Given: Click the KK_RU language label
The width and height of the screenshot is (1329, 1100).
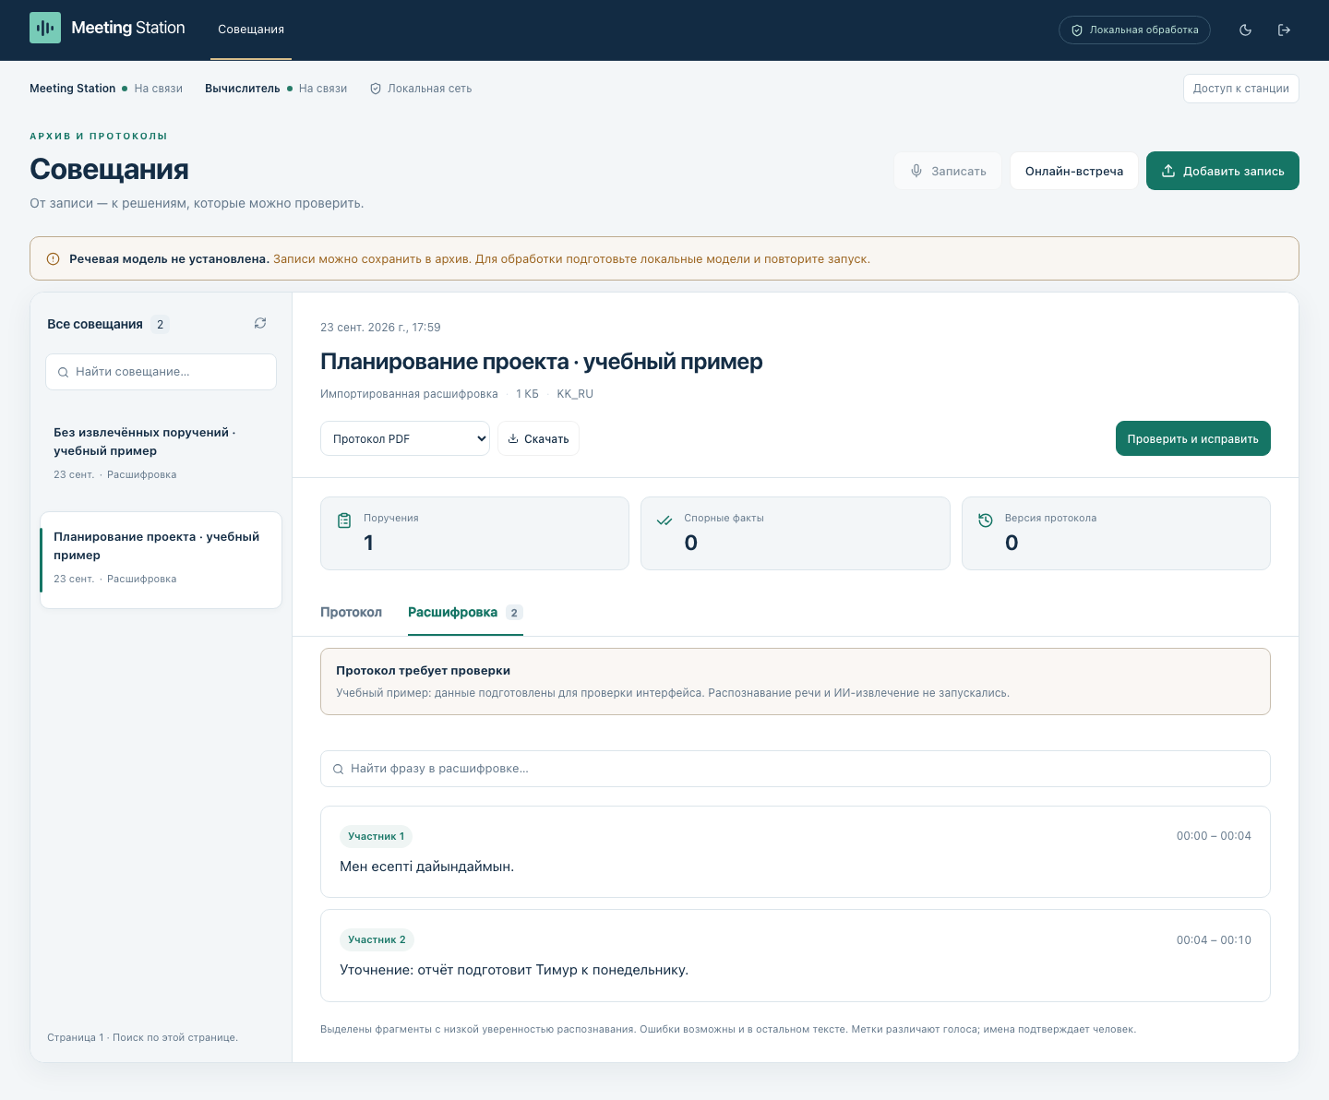Looking at the screenshot, I should click(575, 394).
